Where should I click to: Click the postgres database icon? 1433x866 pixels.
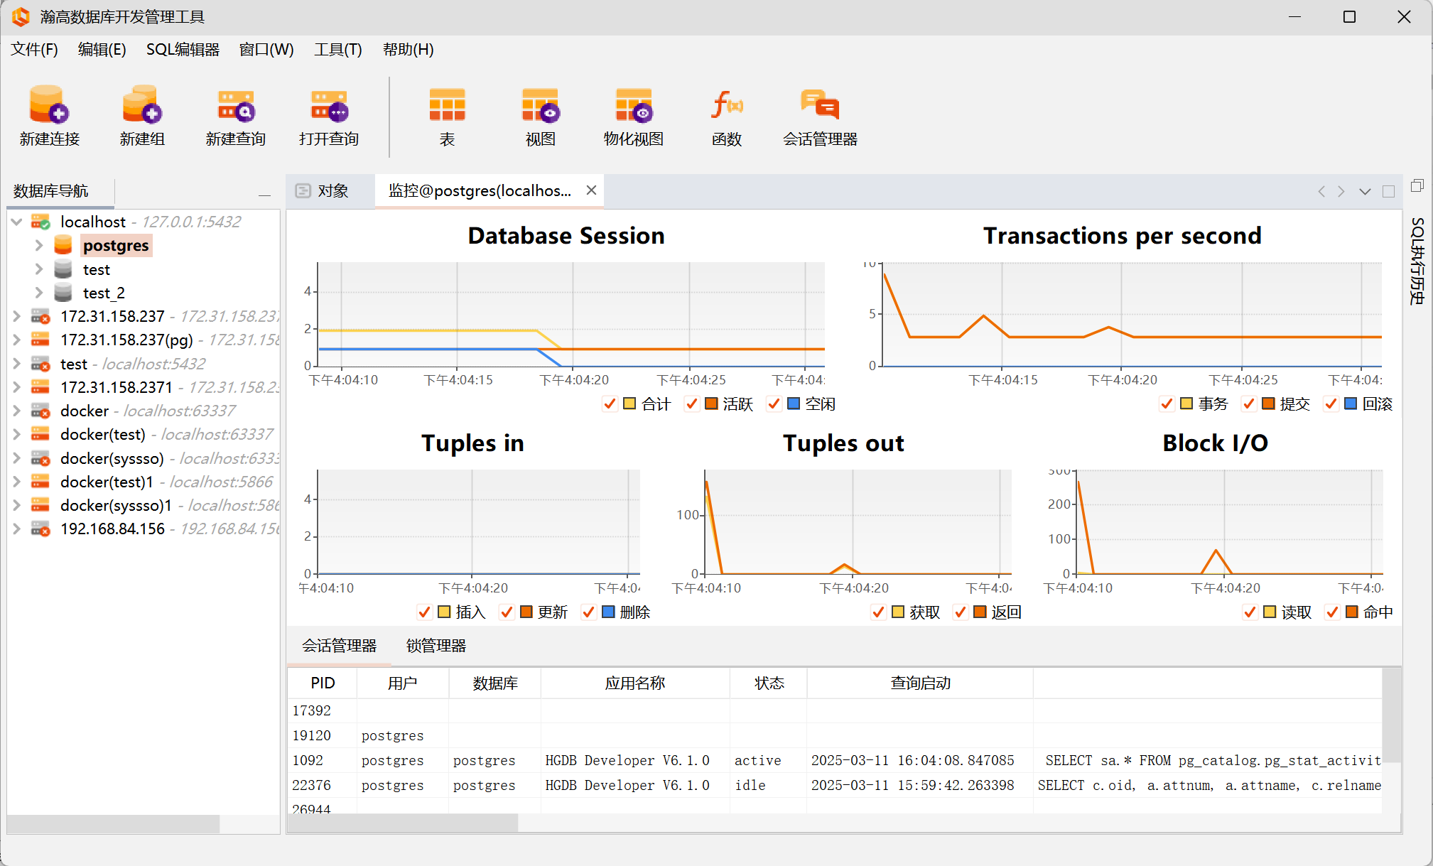pos(63,245)
